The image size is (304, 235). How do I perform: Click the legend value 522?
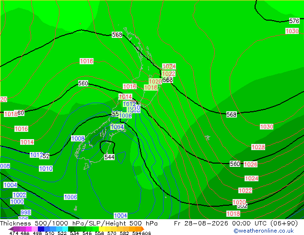(x=62, y=233)
